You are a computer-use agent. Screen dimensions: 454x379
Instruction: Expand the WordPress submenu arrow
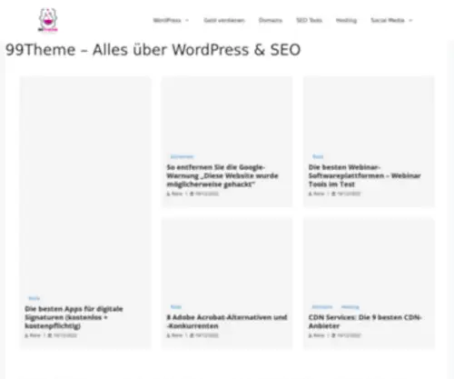point(187,21)
